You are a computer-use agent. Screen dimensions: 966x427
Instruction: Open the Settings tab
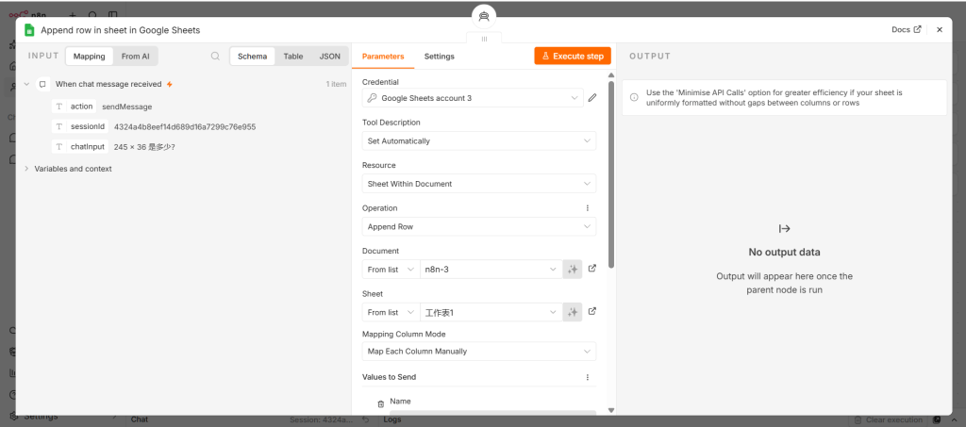[440, 56]
